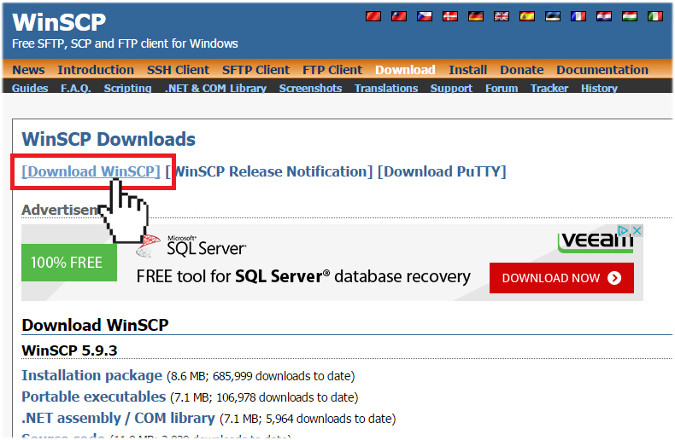Open the Translations link
Screen dimensions: 675x440
386,88
